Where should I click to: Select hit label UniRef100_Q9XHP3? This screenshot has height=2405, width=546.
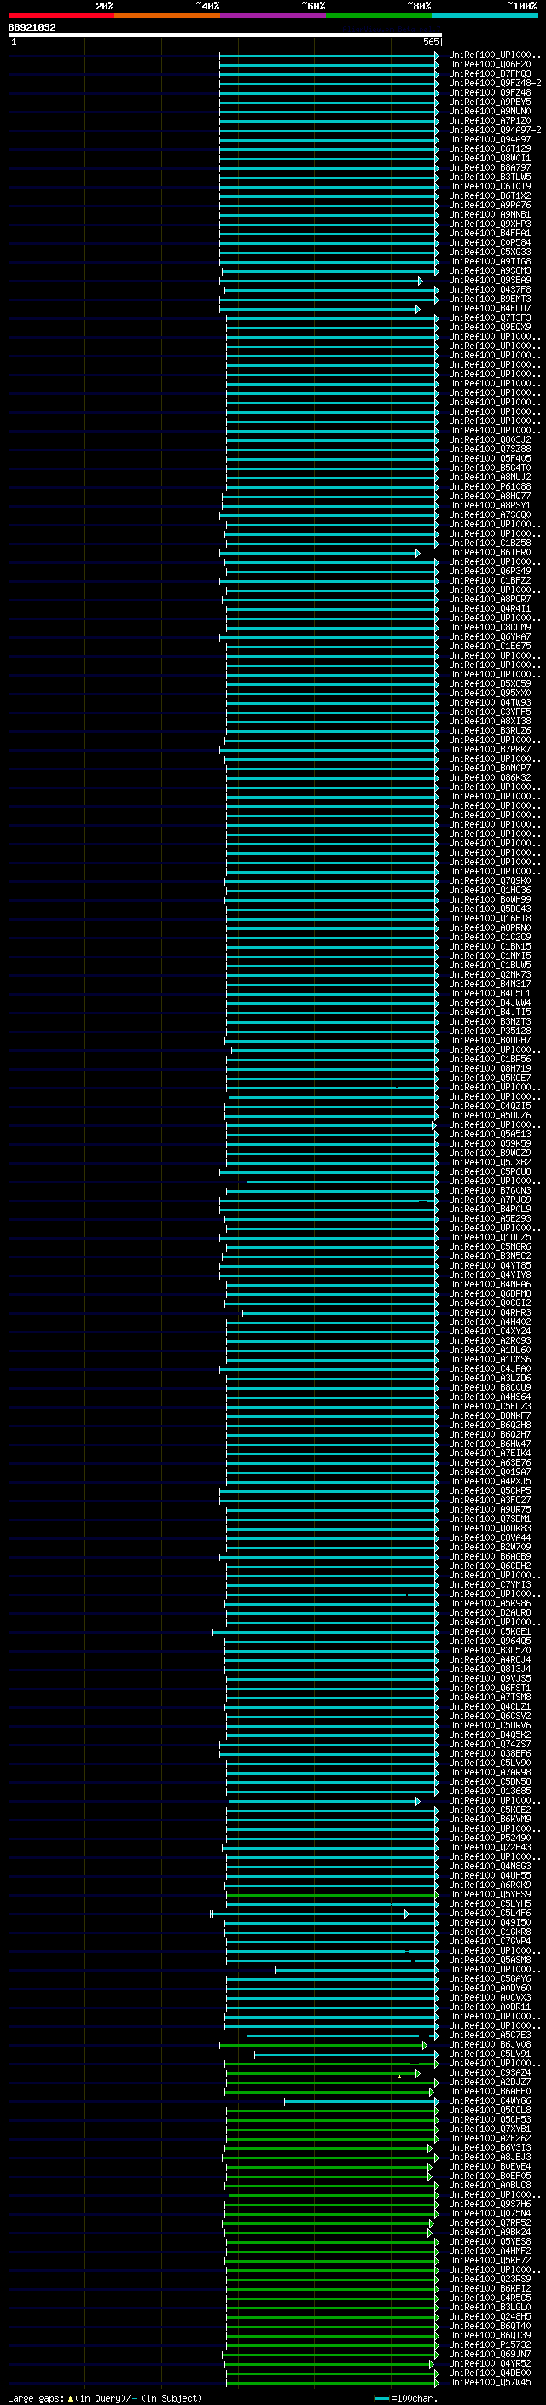point(489,224)
